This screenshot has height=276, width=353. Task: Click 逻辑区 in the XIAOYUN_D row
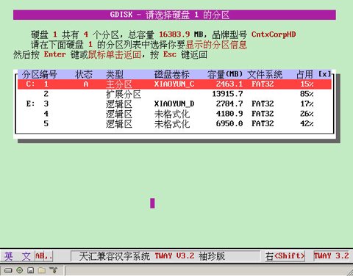tap(119, 104)
